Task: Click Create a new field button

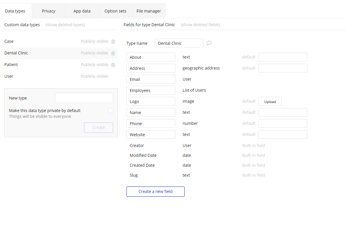Action: (156, 191)
